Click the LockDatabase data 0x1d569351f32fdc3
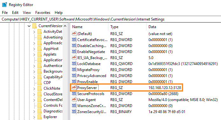221x120 pixels. (x=183, y=64)
